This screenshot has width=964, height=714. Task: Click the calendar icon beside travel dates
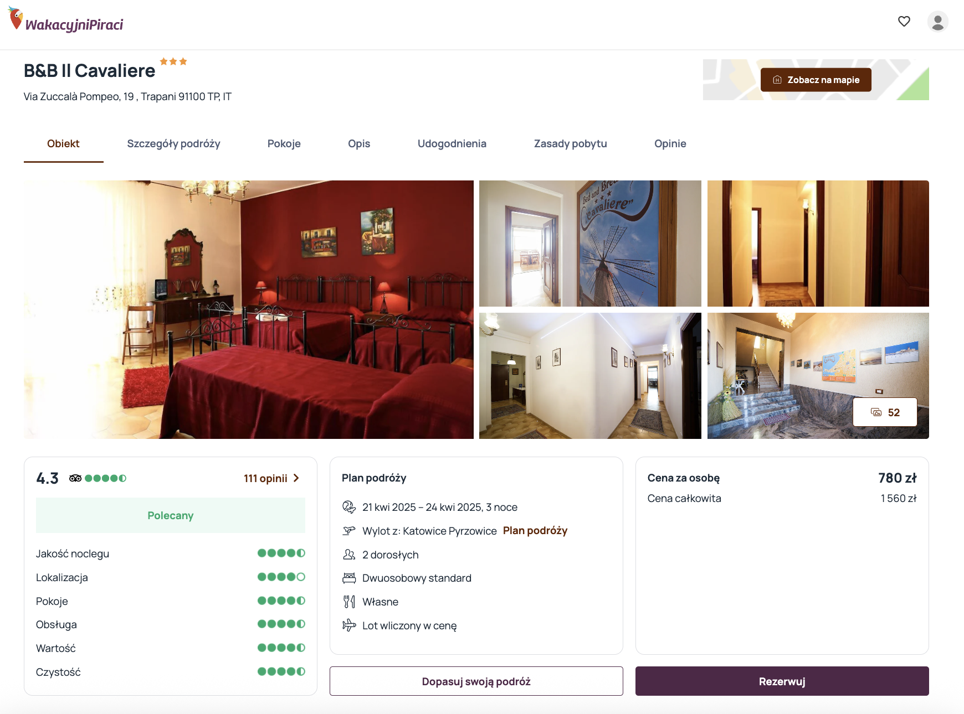[x=349, y=507]
